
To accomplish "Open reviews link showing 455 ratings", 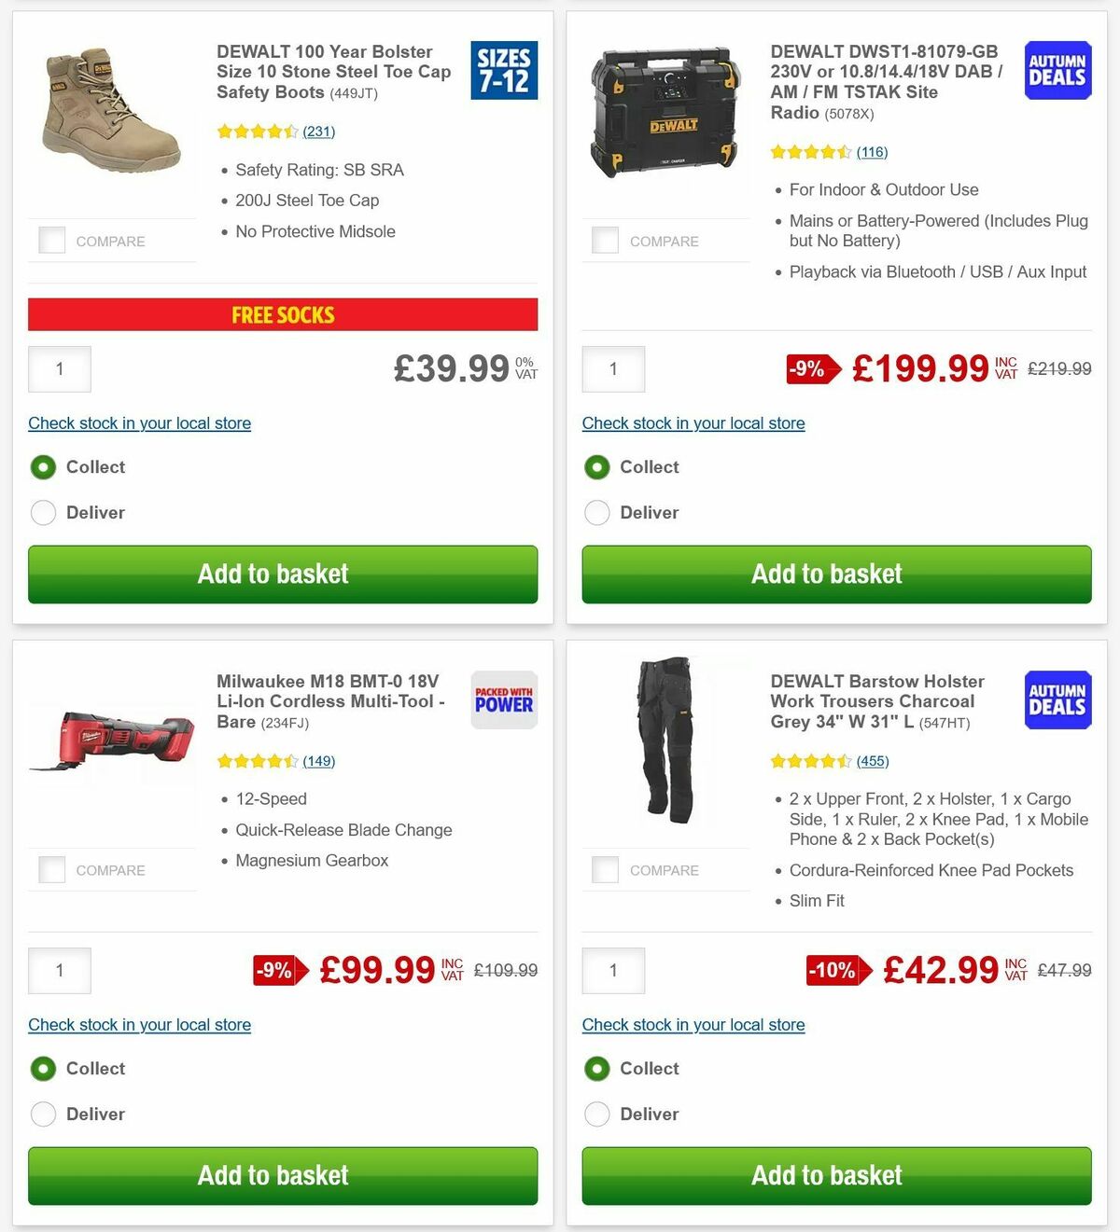I will click(x=872, y=761).
